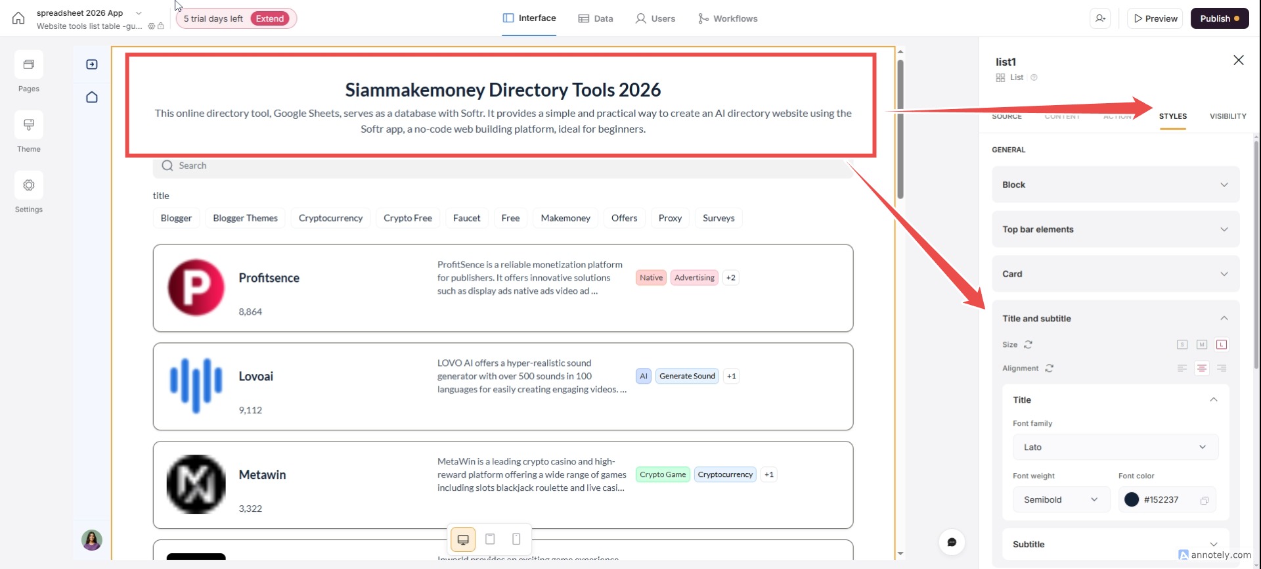Set title size to Large
This screenshot has height=569, width=1261.
click(x=1222, y=344)
